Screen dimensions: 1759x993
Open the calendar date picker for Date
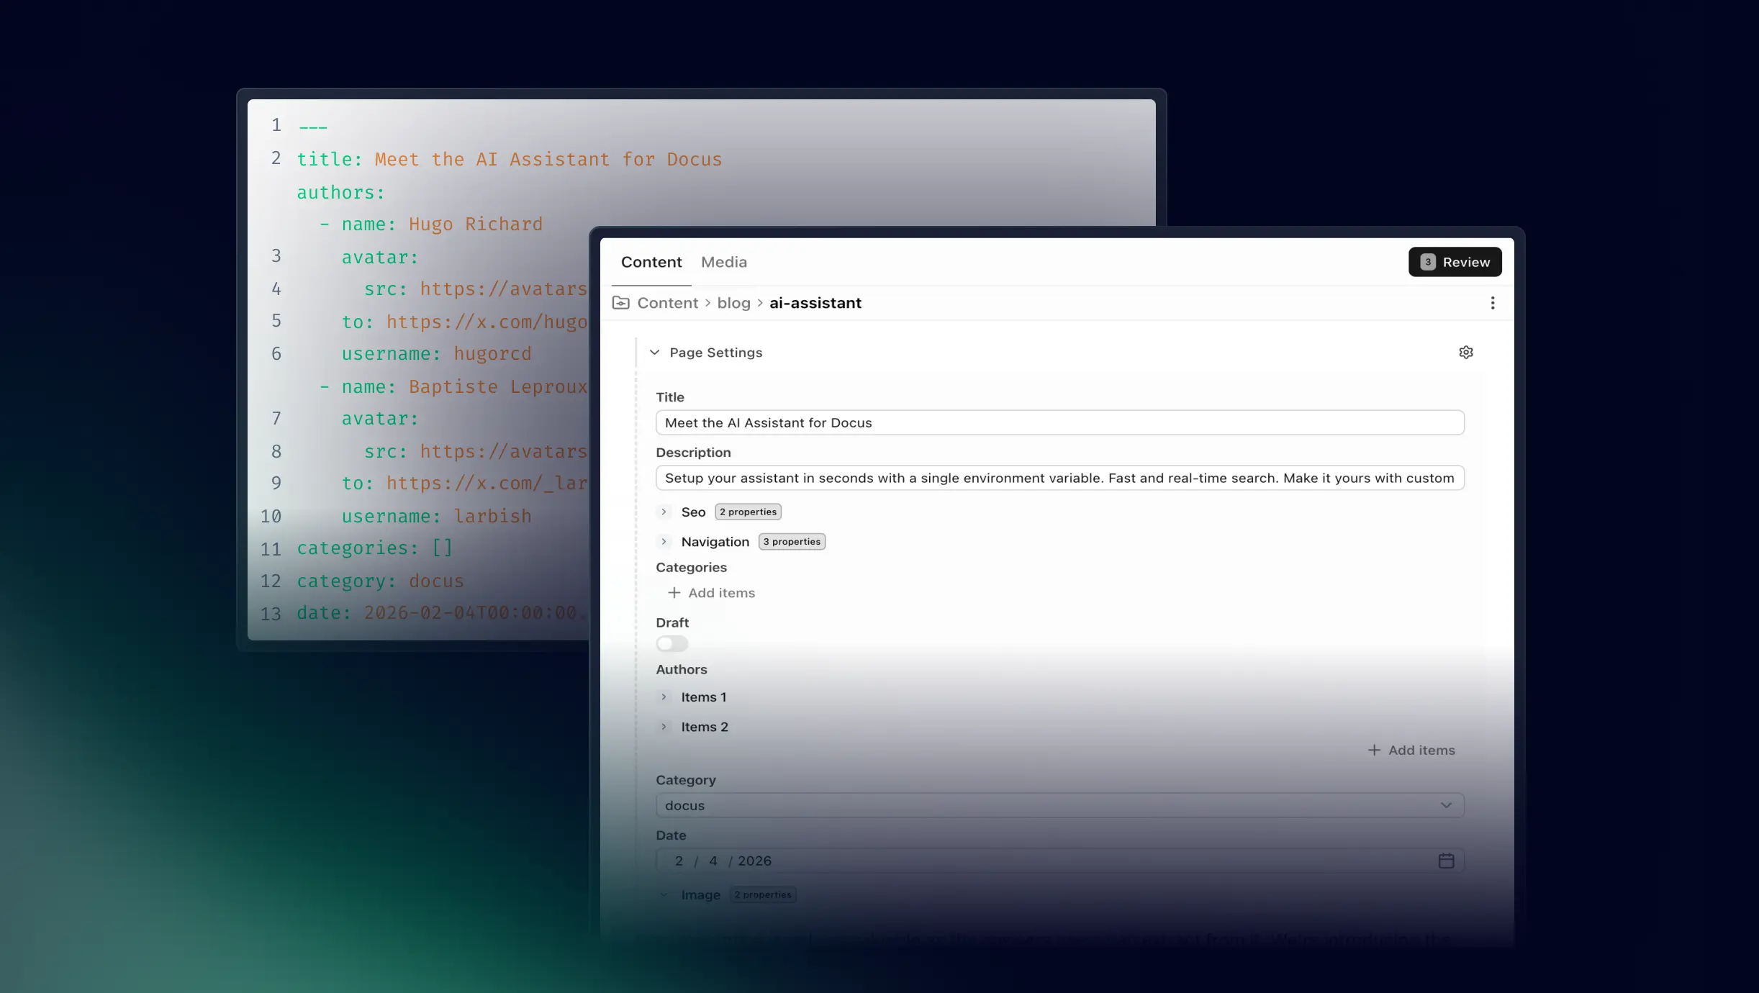click(x=1446, y=860)
